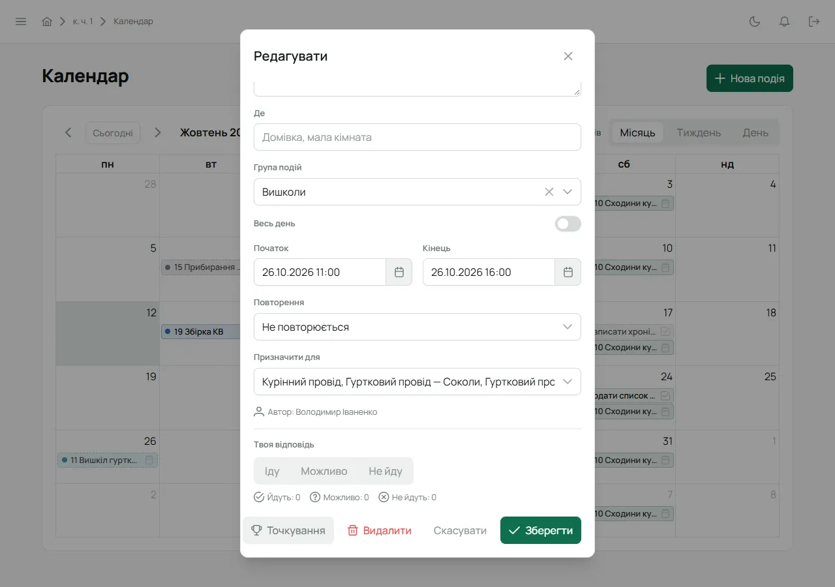Open notifications bell
Viewport: 835px width, 587px height.
tap(785, 22)
